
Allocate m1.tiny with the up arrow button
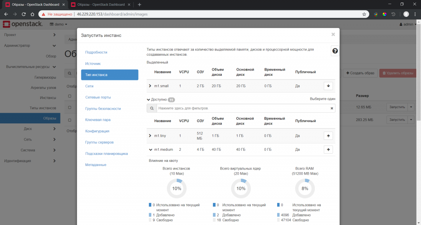coord(328,136)
